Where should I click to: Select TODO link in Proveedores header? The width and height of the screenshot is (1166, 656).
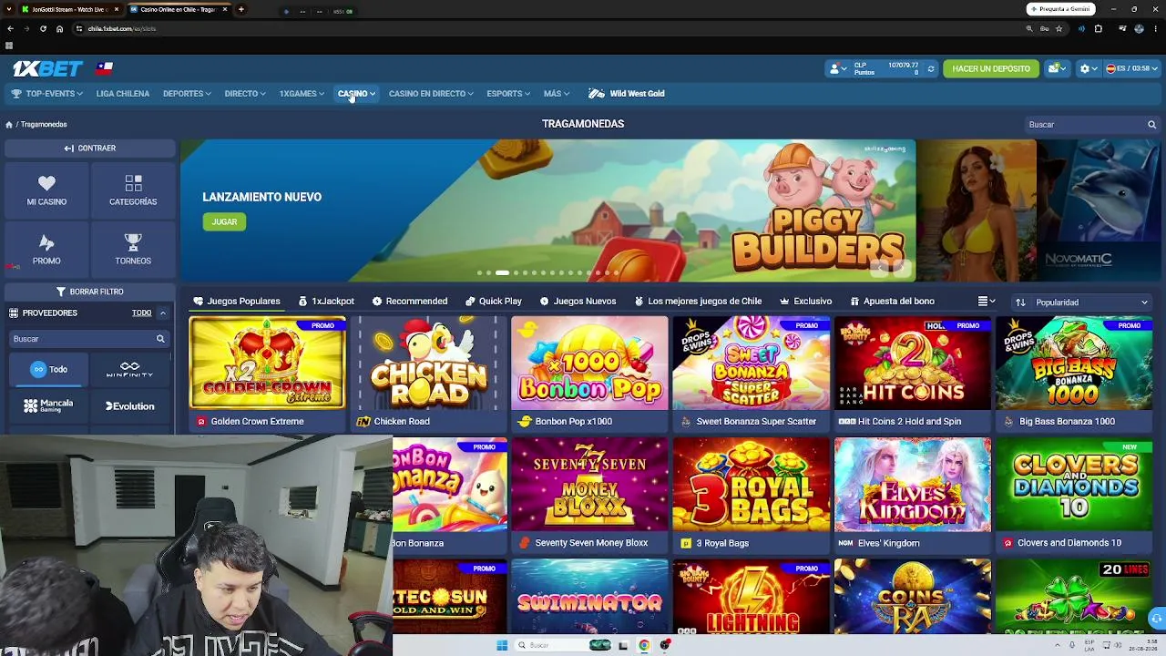coord(141,313)
